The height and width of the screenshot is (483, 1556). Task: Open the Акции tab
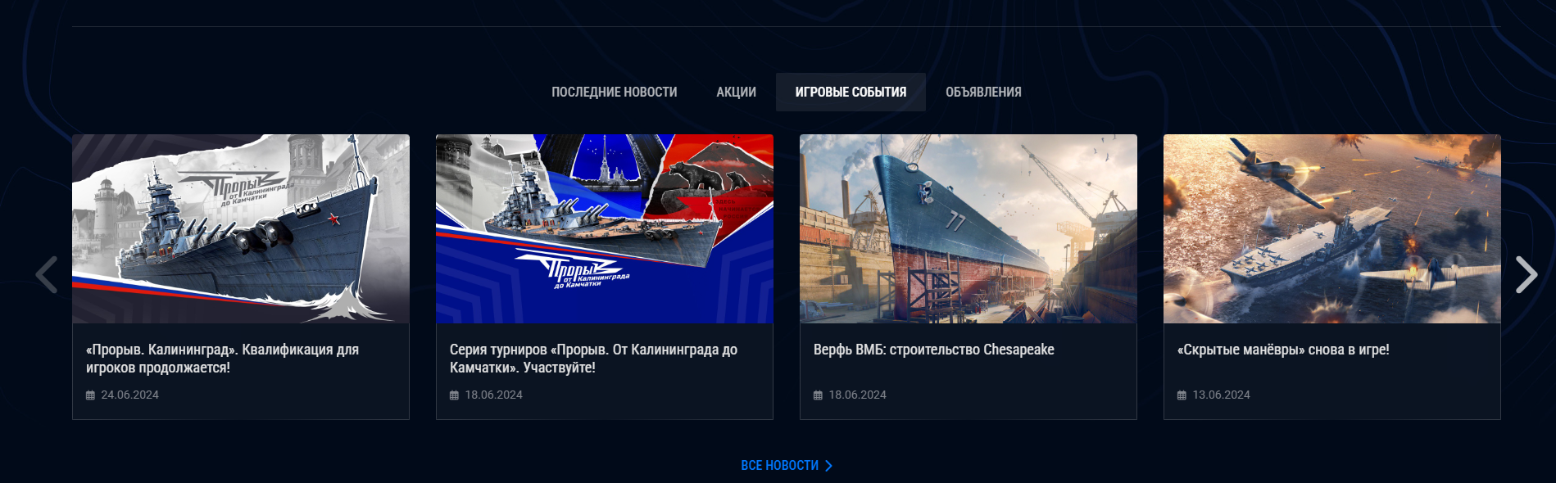[x=736, y=92]
